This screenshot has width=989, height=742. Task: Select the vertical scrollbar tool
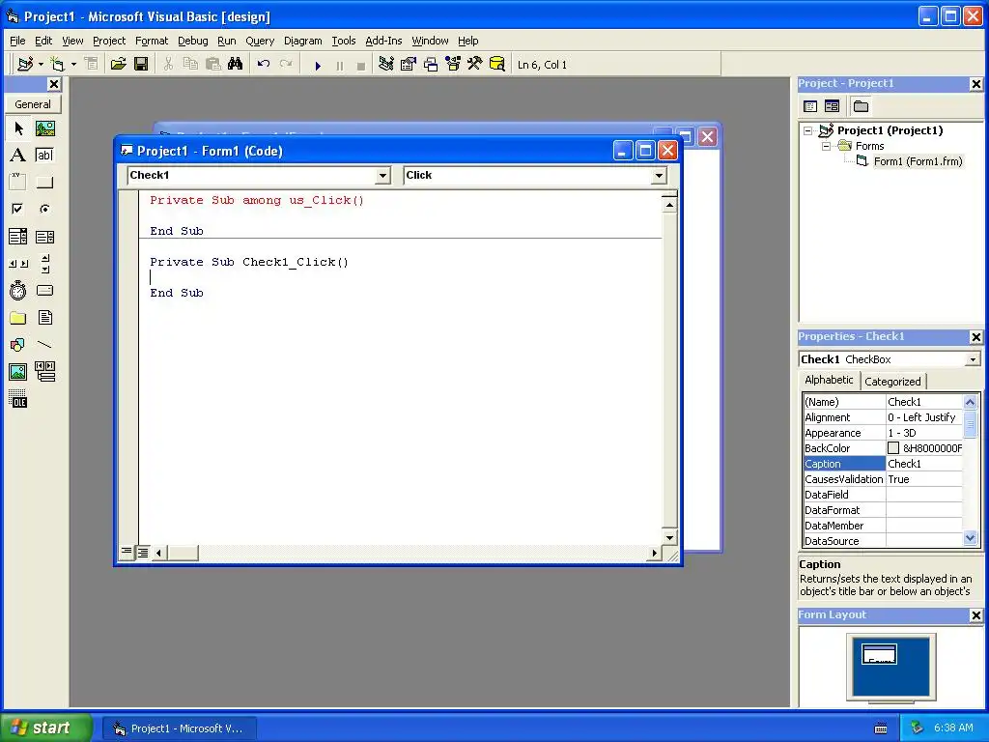tap(44, 264)
